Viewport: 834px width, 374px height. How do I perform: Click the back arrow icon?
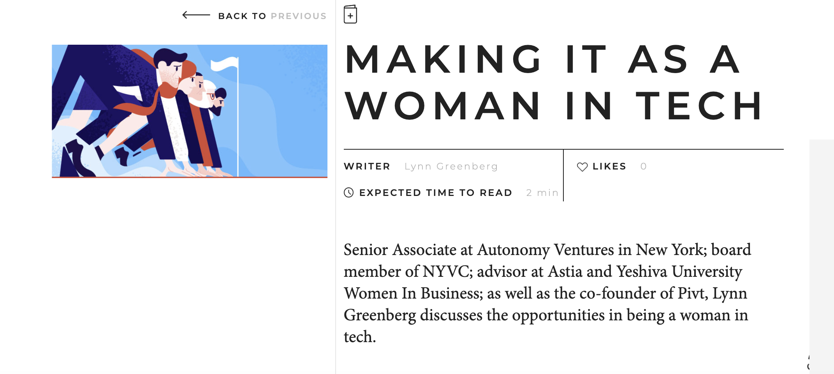196,16
